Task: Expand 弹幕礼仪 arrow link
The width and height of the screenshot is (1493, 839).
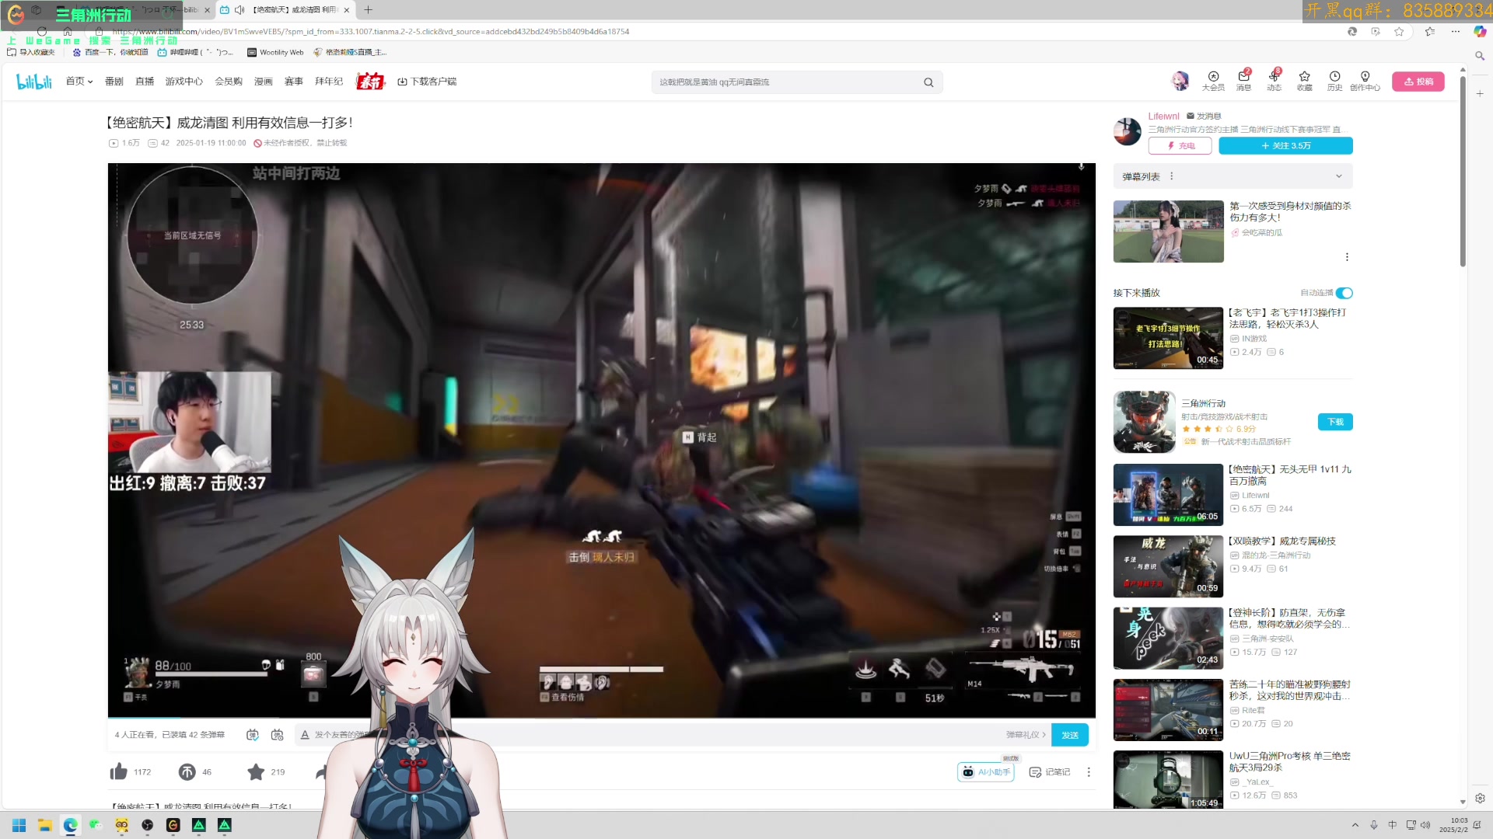Action: pos(1026,735)
